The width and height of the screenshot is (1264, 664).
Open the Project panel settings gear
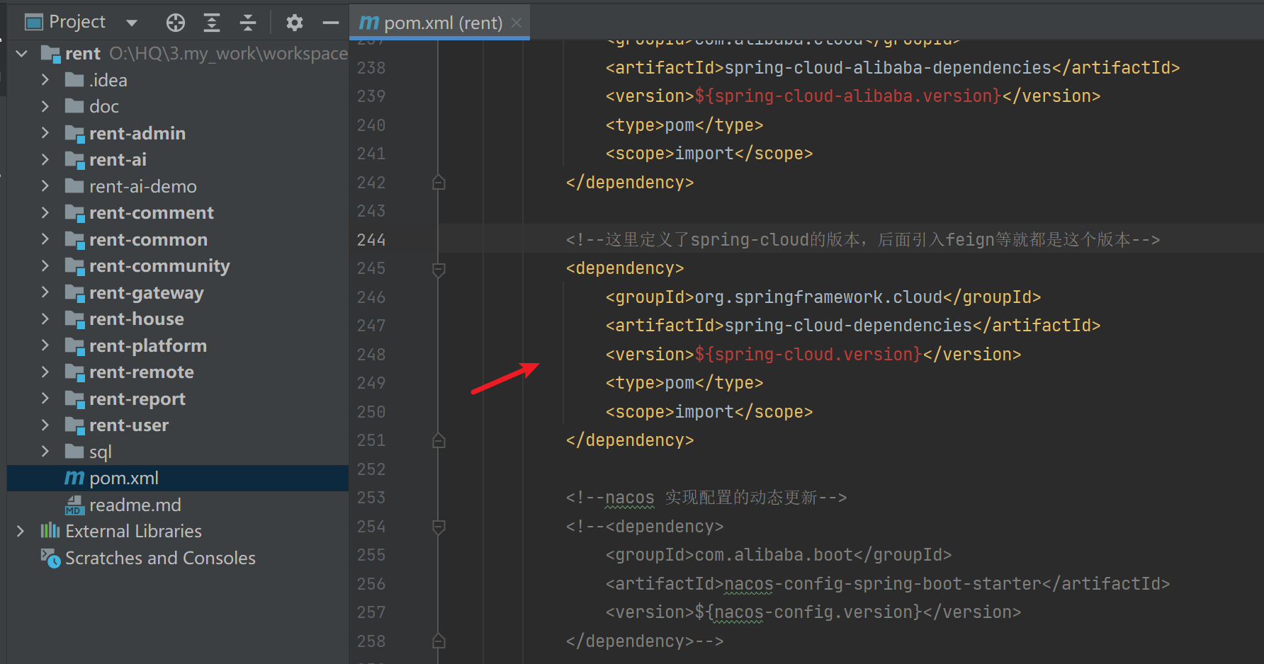pyautogui.click(x=295, y=22)
